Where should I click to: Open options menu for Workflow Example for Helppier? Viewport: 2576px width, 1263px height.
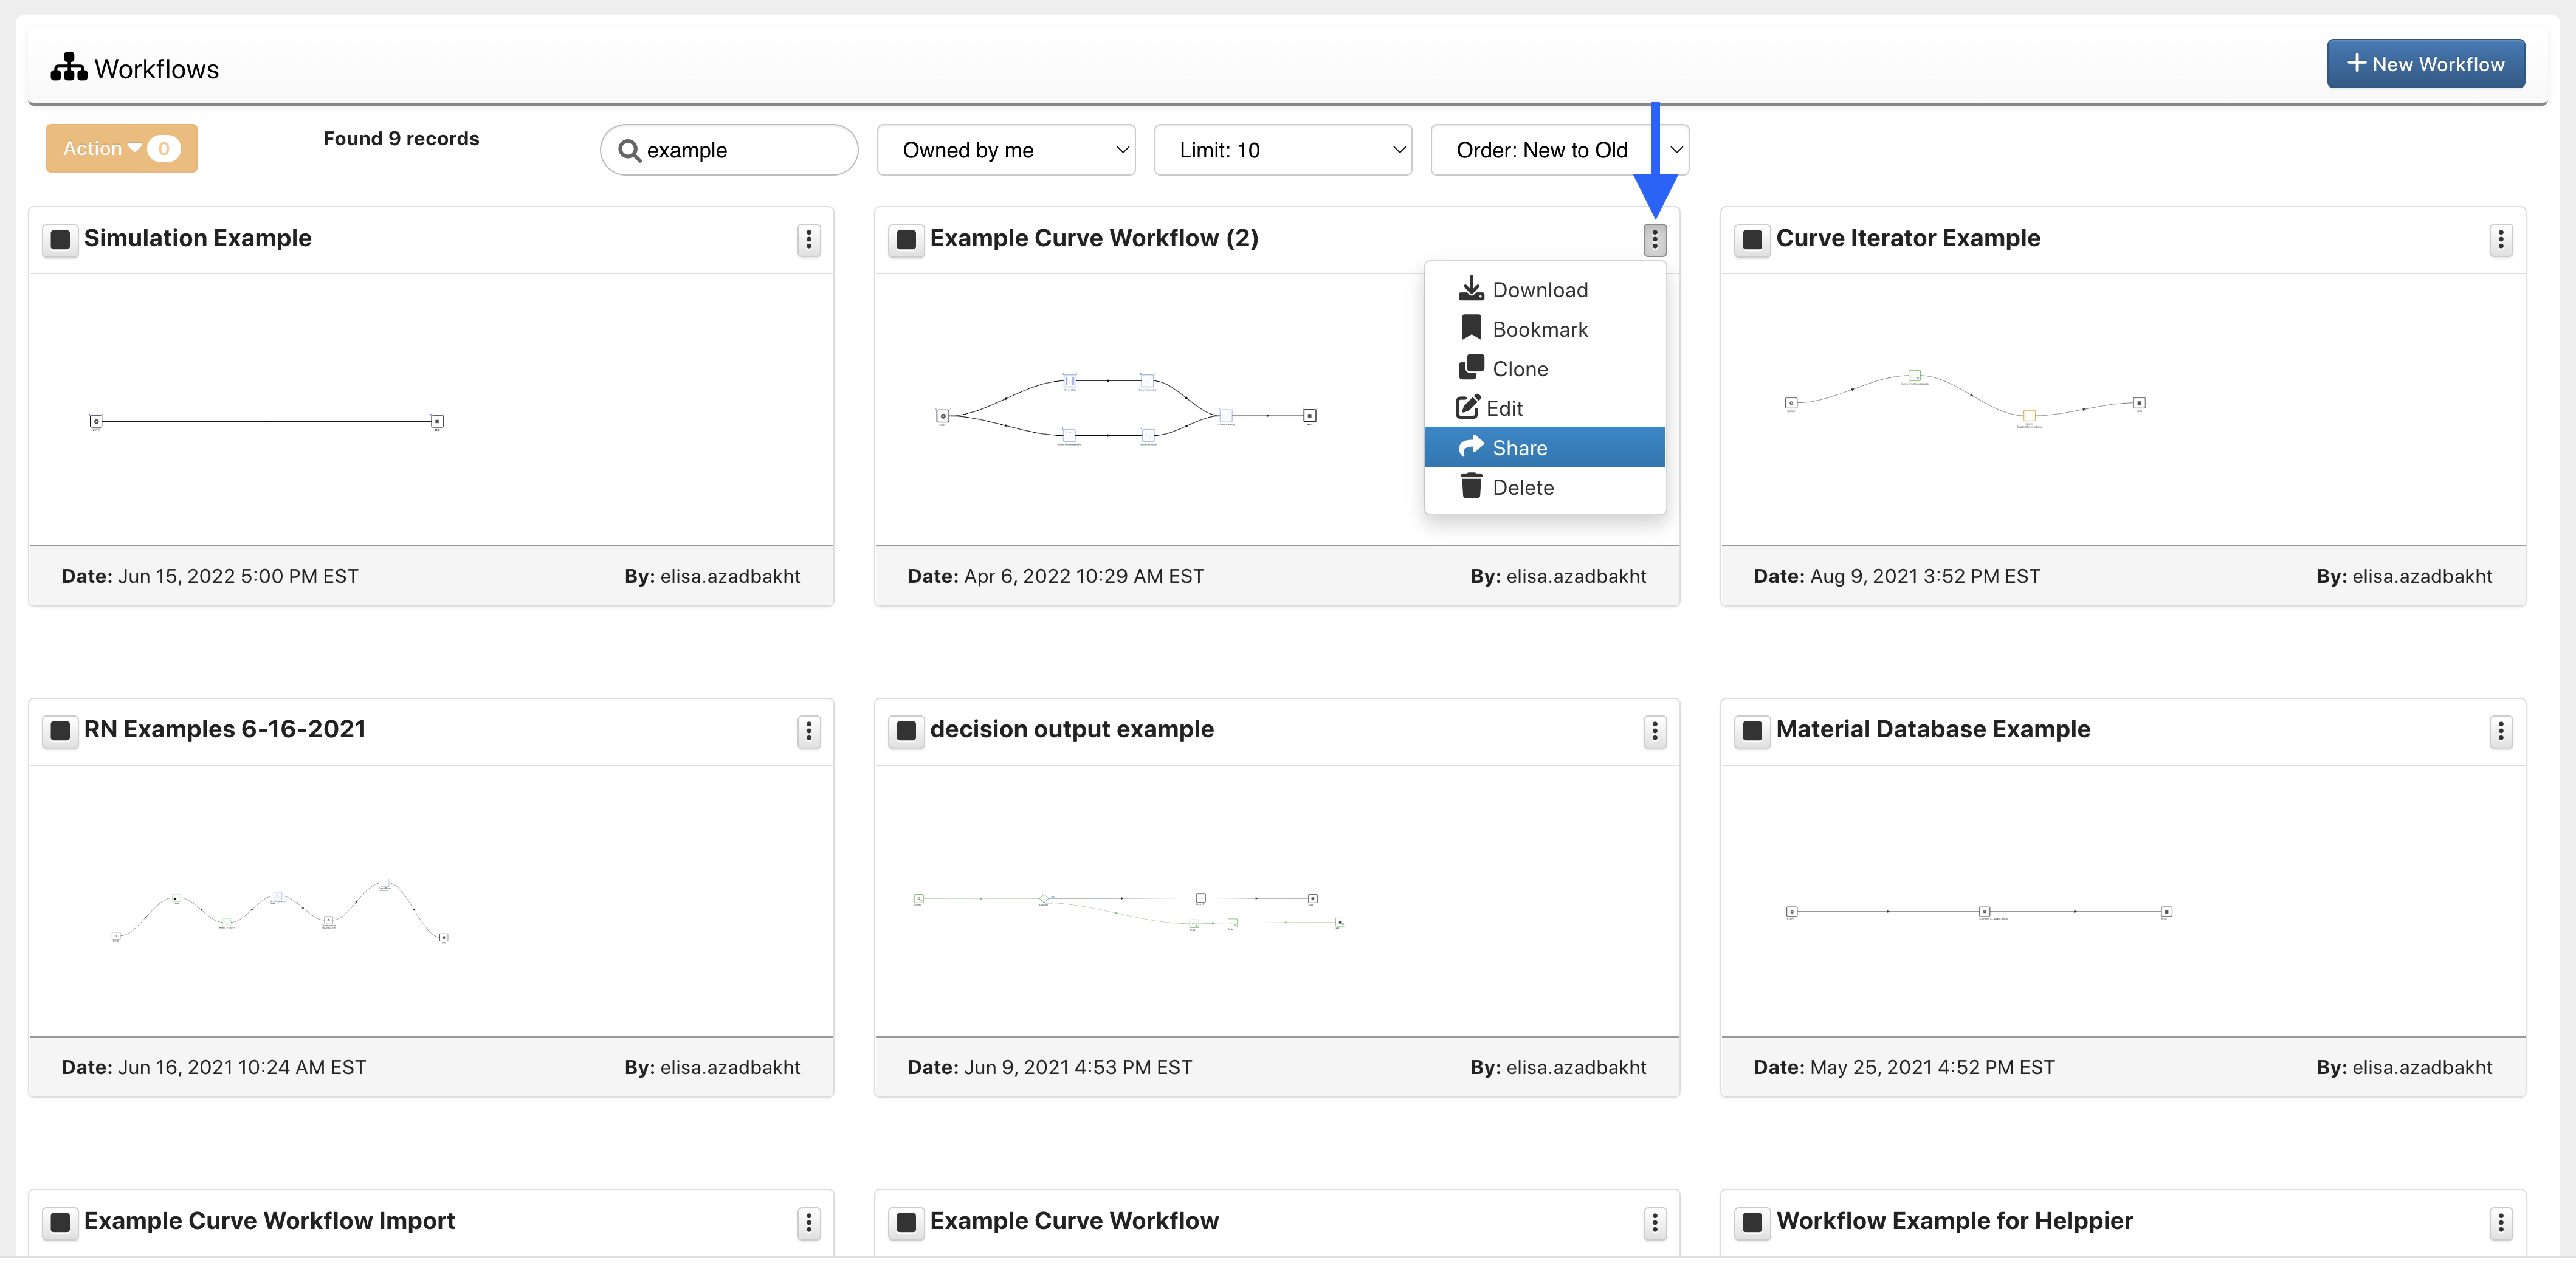click(2500, 1222)
